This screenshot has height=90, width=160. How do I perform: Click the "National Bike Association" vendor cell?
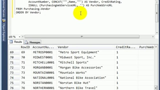tap(85, 78)
